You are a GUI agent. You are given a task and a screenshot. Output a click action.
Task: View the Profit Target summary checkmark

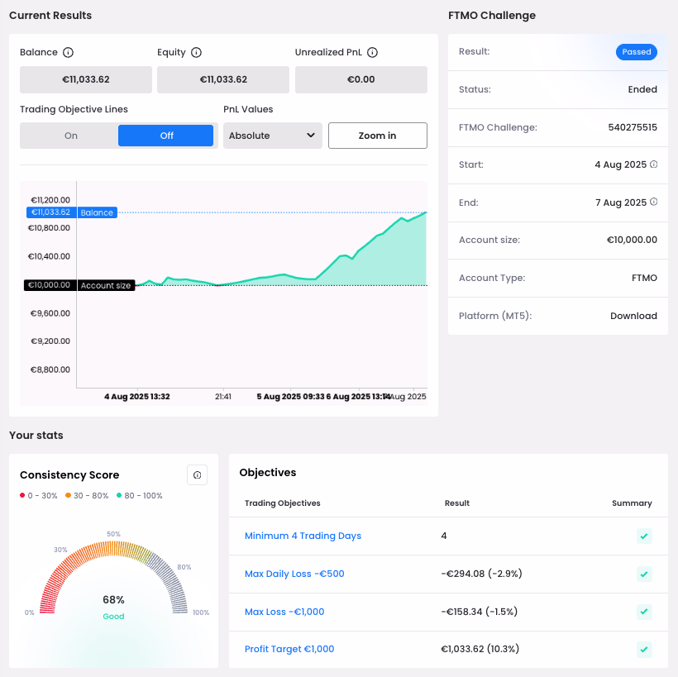click(644, 650)
